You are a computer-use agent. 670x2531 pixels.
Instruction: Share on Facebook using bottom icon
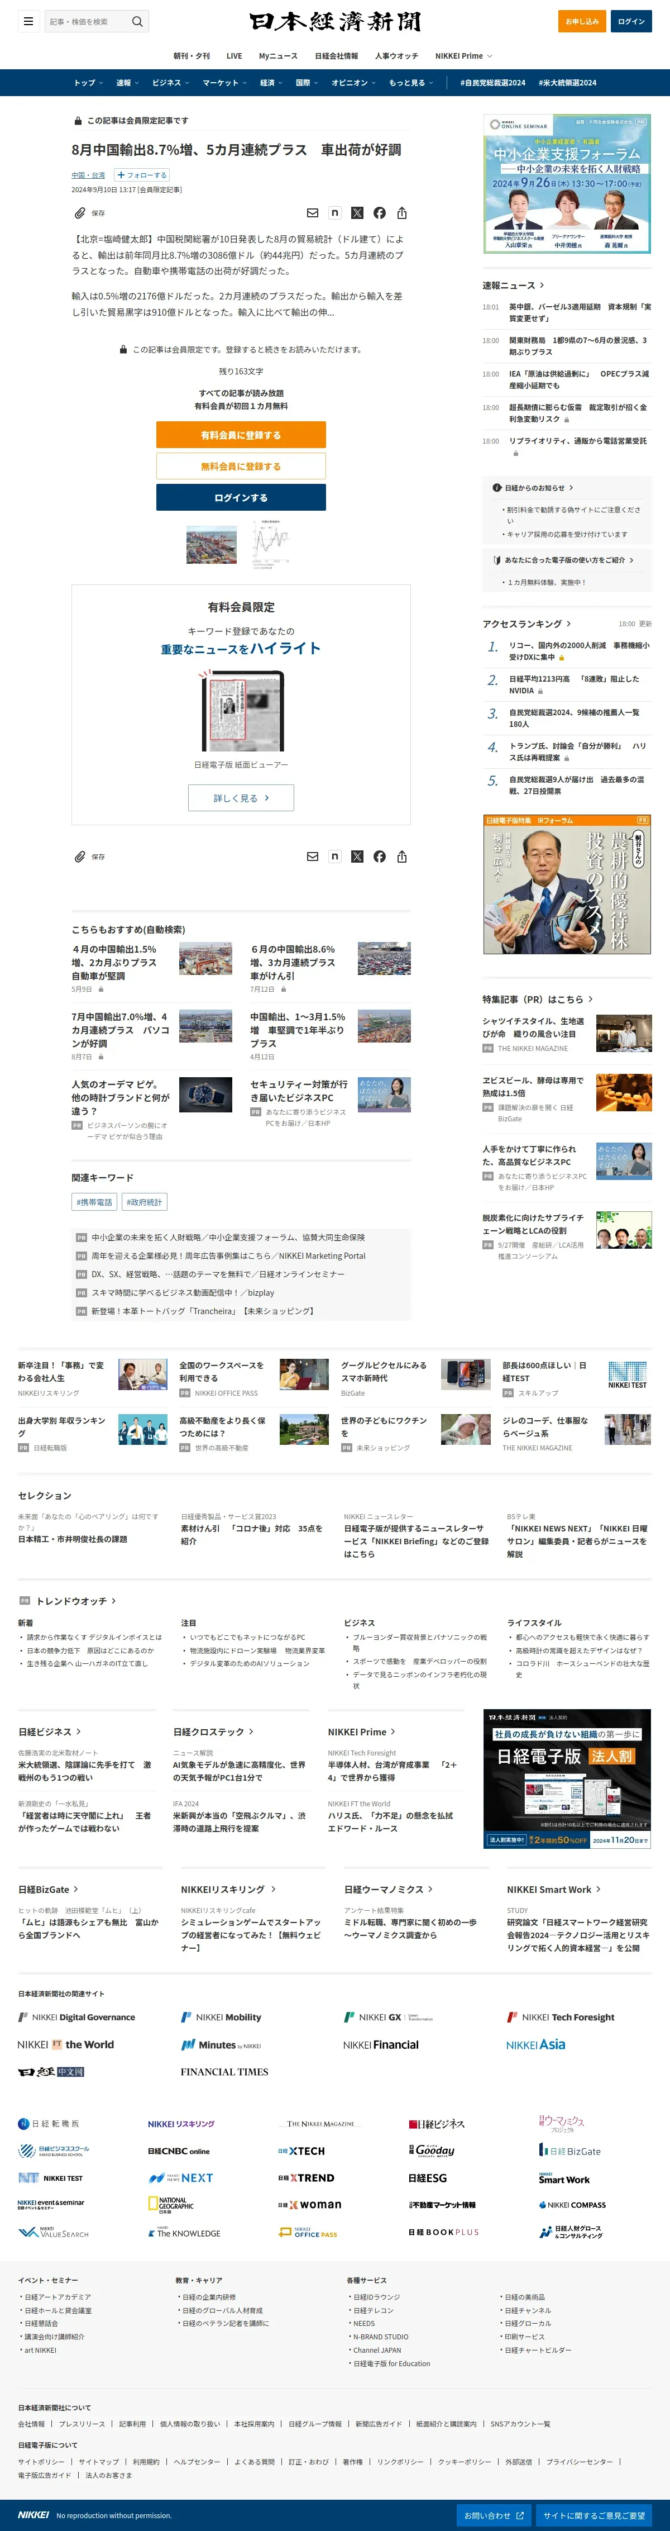coord(379,857)
